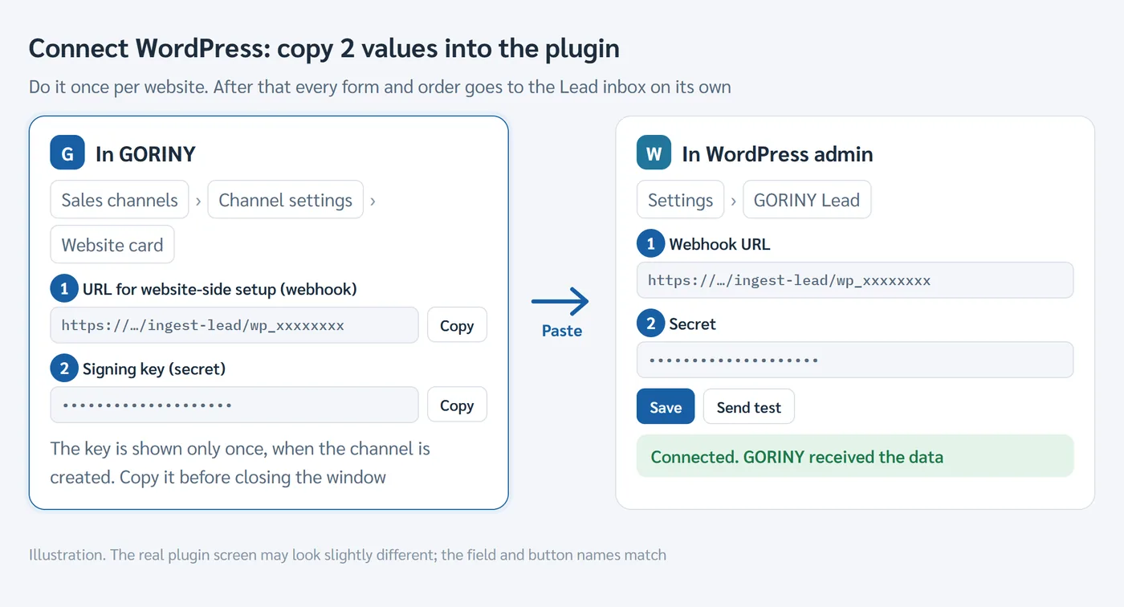The width and height of the screenshot is (1124, 607).
Task: Click the GORINY "G" logo icon
Action: point(67,153)
